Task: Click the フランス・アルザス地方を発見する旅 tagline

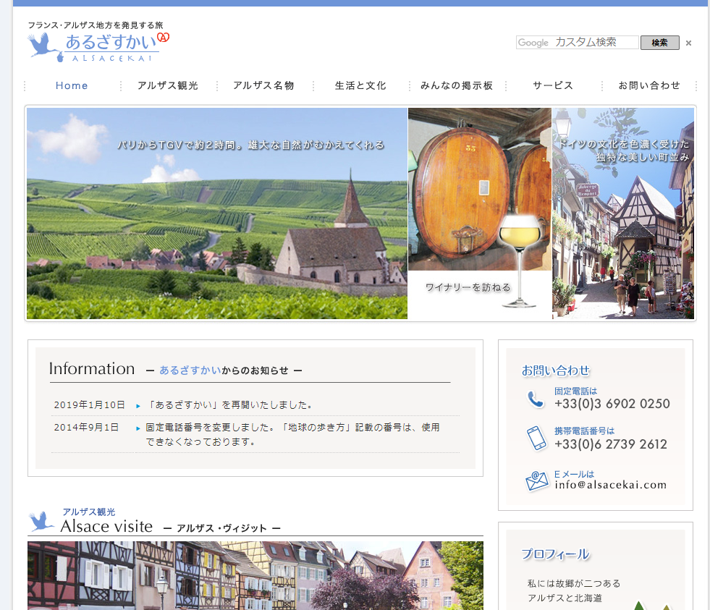Action: pyautogui.click(x=95, y=25)
